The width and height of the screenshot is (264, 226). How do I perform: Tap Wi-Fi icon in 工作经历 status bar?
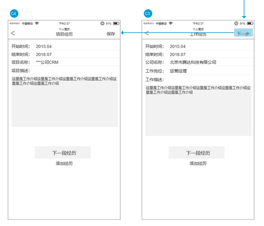point(171,23)
